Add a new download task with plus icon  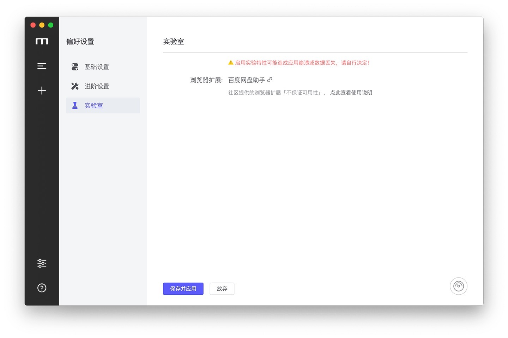[x=42, y=90]
